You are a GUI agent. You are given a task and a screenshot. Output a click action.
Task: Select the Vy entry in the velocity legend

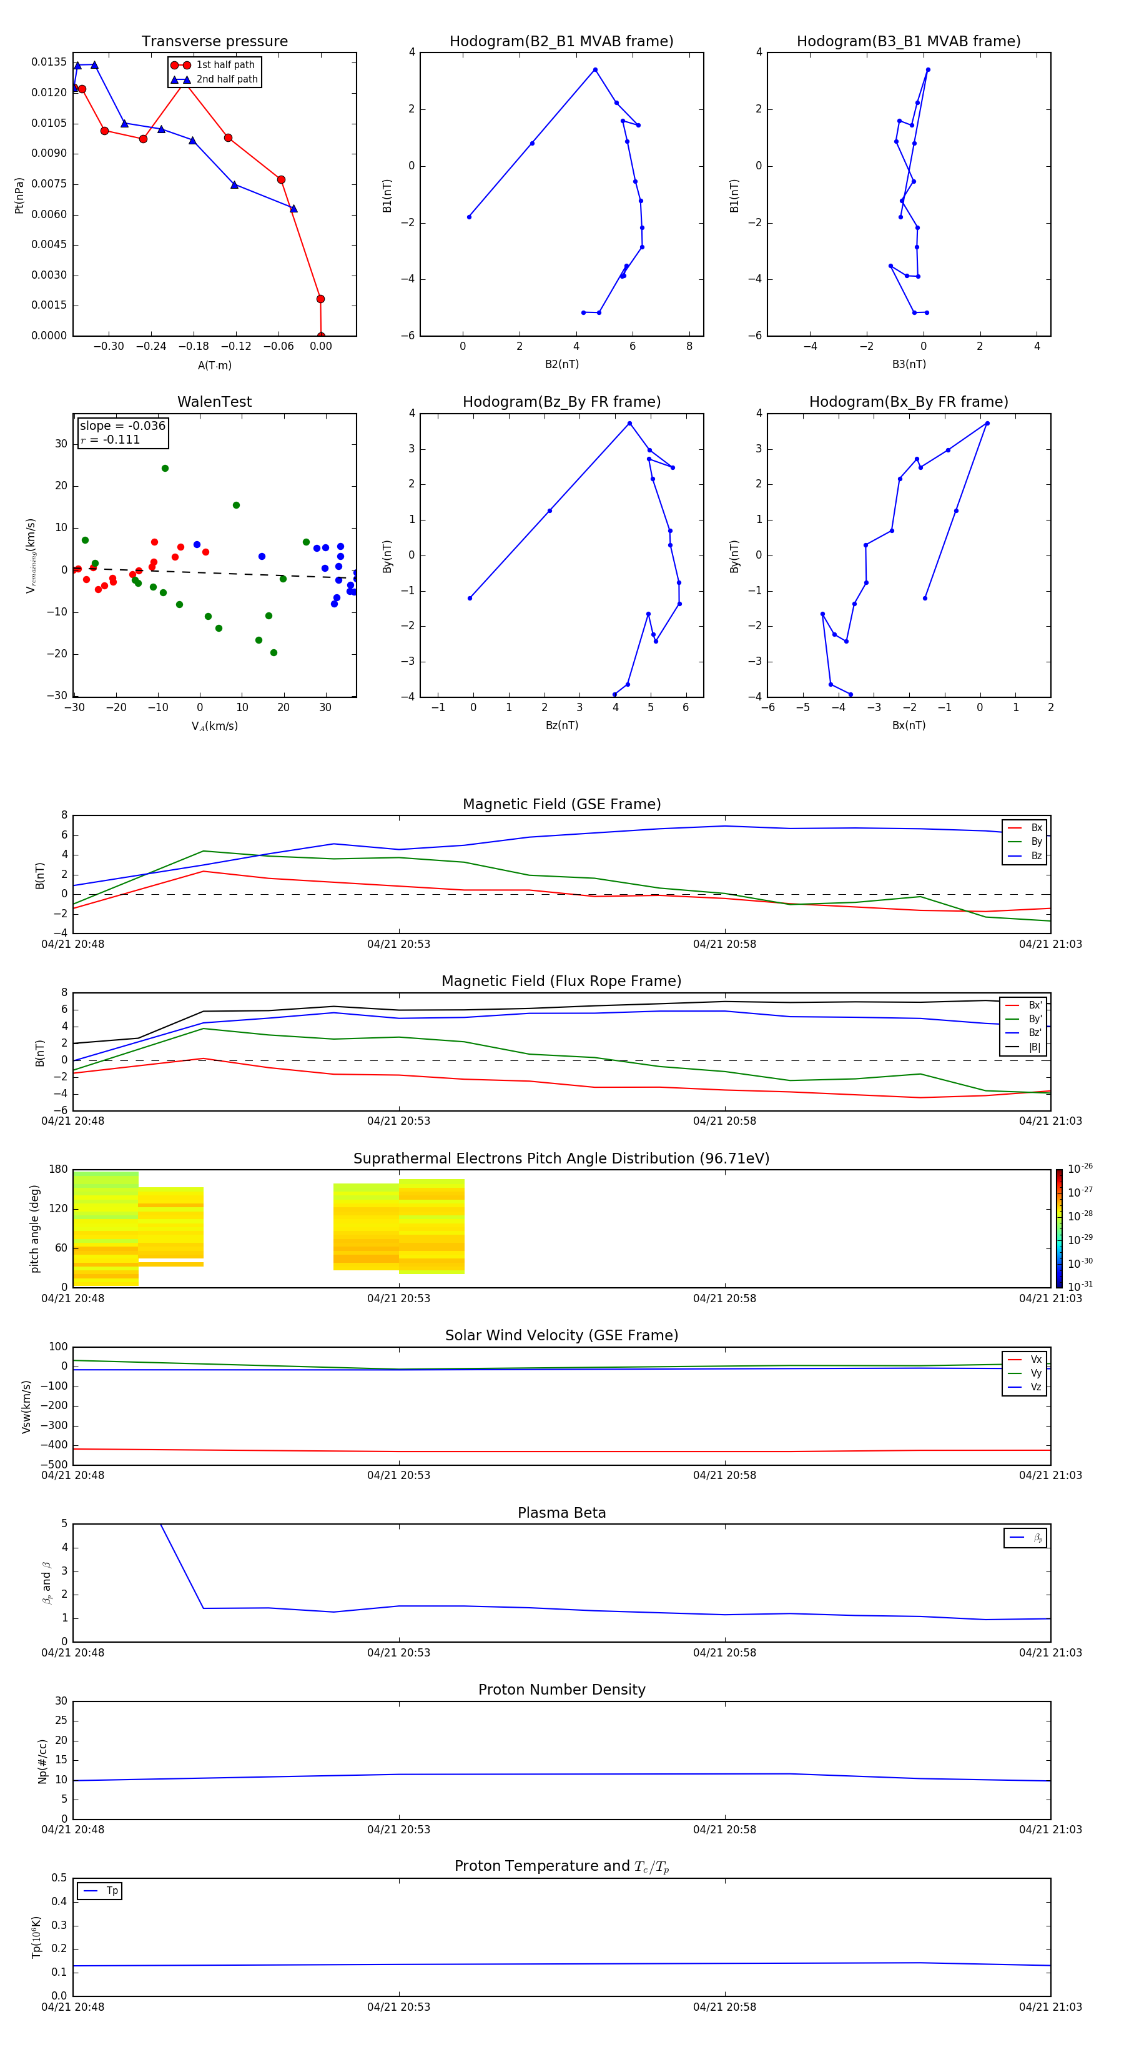pyautogui.click(x=1025, y=1373)
